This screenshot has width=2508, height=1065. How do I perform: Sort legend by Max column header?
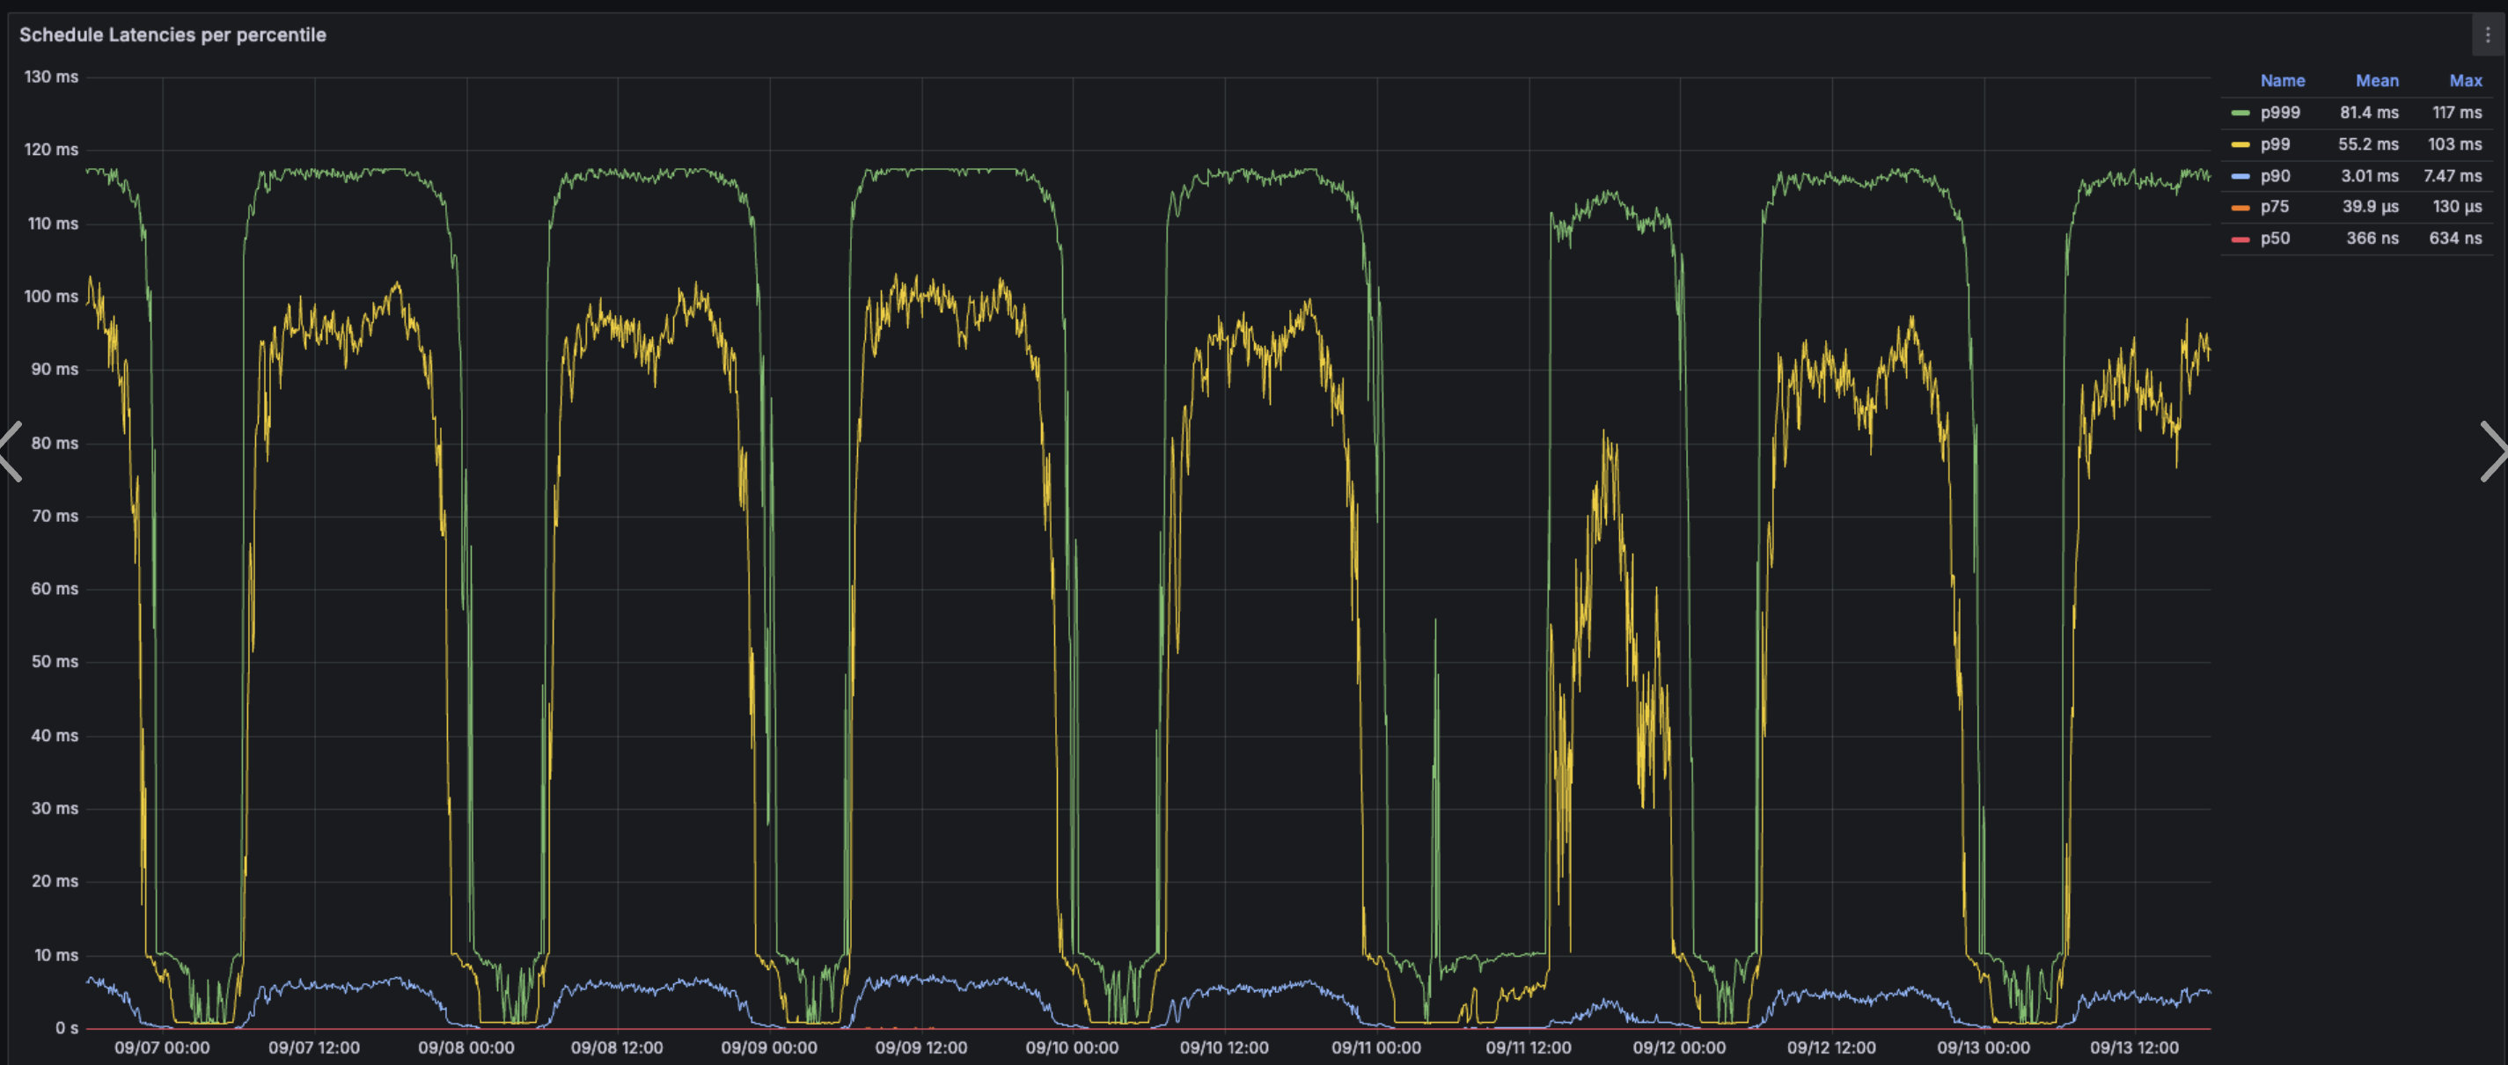click(x=2465, y=81)
